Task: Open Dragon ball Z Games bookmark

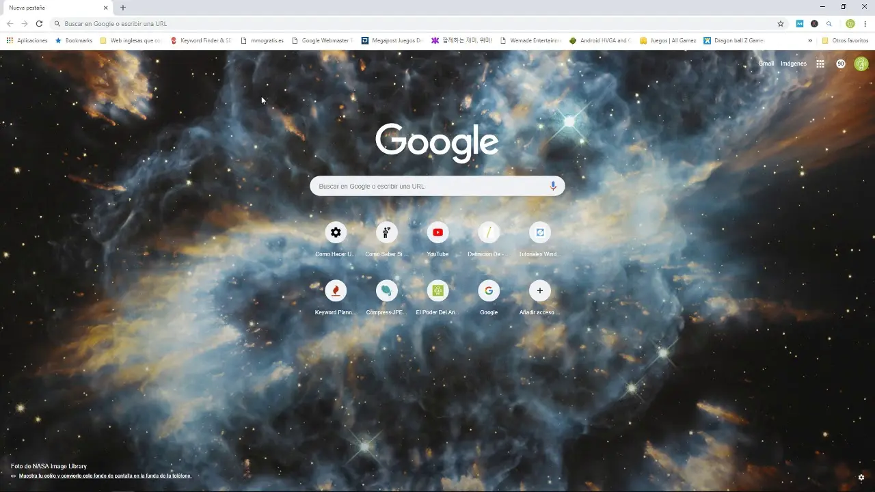Action: (734, 40)
